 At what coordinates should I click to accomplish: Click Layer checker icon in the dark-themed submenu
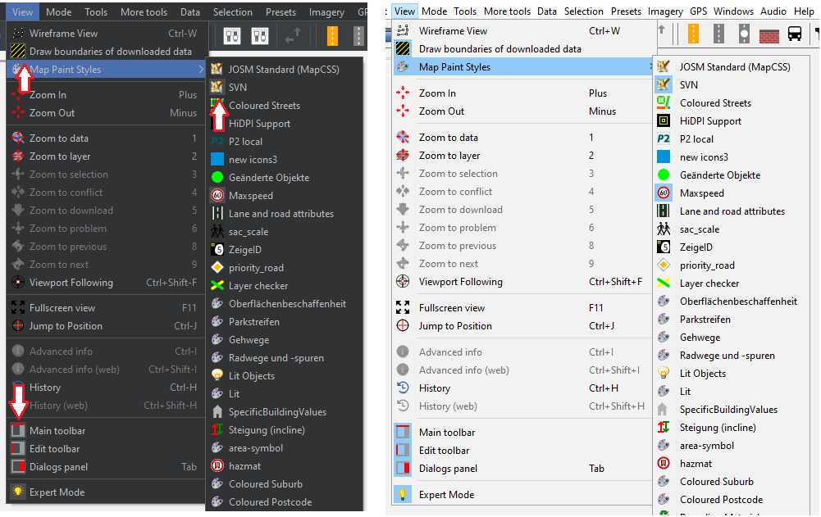click(x=217, y=286)
